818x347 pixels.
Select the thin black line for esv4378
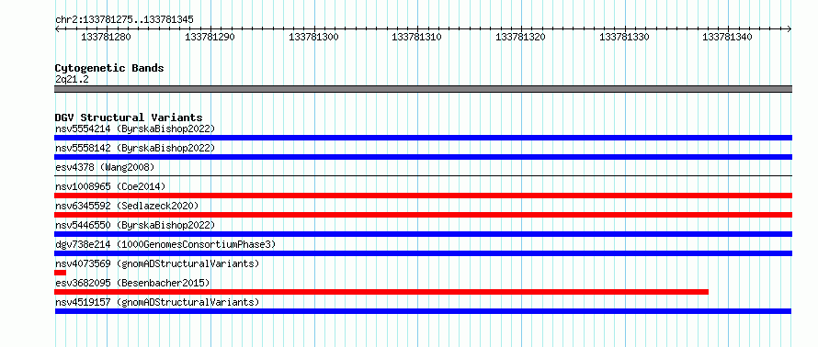click(423, 176)
